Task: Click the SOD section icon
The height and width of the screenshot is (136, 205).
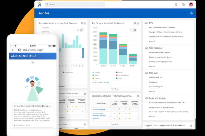Action: pos(147,23)
